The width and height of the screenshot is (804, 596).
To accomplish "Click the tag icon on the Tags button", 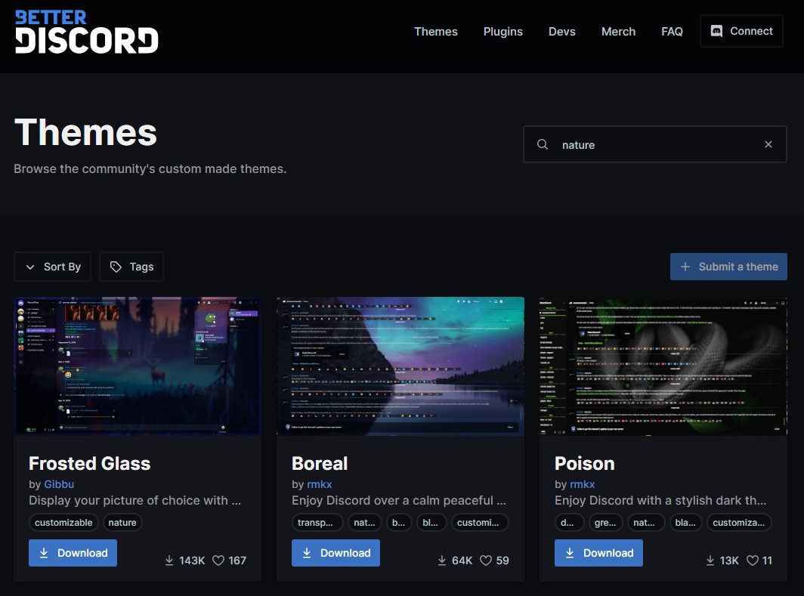I will [116, 267].
